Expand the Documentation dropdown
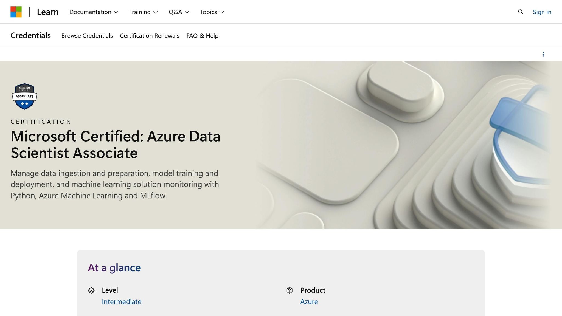This screenshot has width=562, height=316. click(94, 12)
